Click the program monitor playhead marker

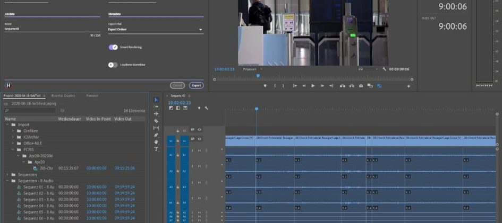pyautogui.click(x=258, y=76)
